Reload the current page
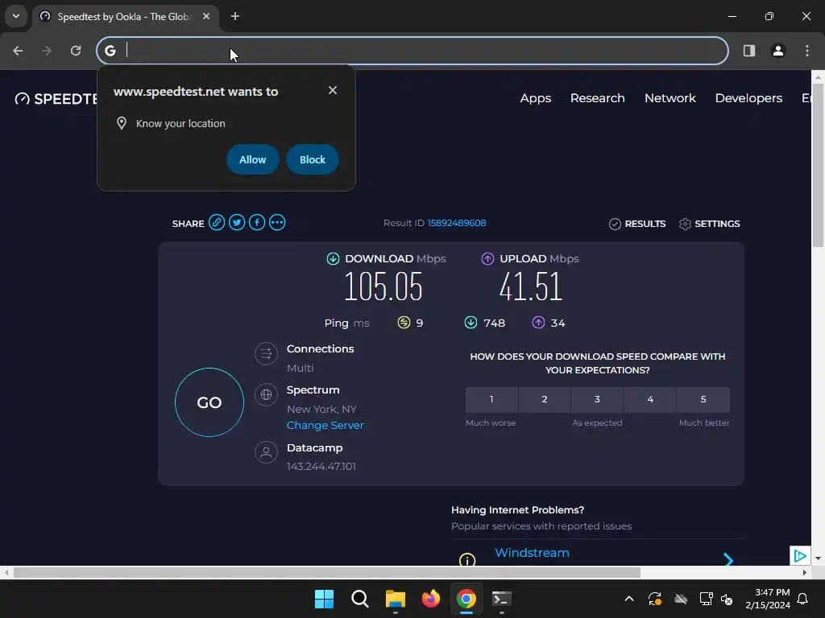Image resolution: width=825 pixels, height=618 pixels. pos(76,51)
